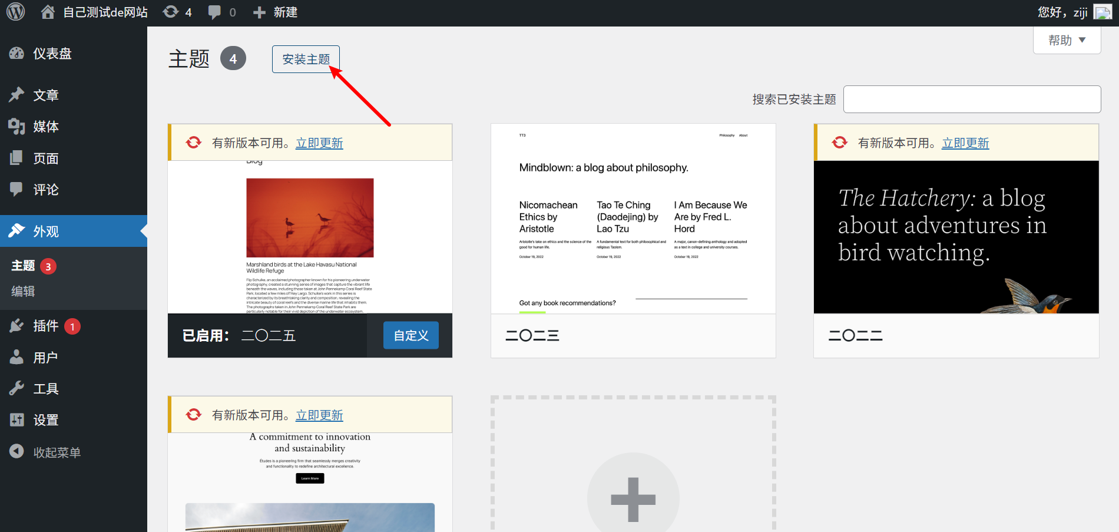Image resolution: width=1119 pixels, height=532 pixels.
Task: Focus the 搜索已安装主题 search field
Action: 972,99
